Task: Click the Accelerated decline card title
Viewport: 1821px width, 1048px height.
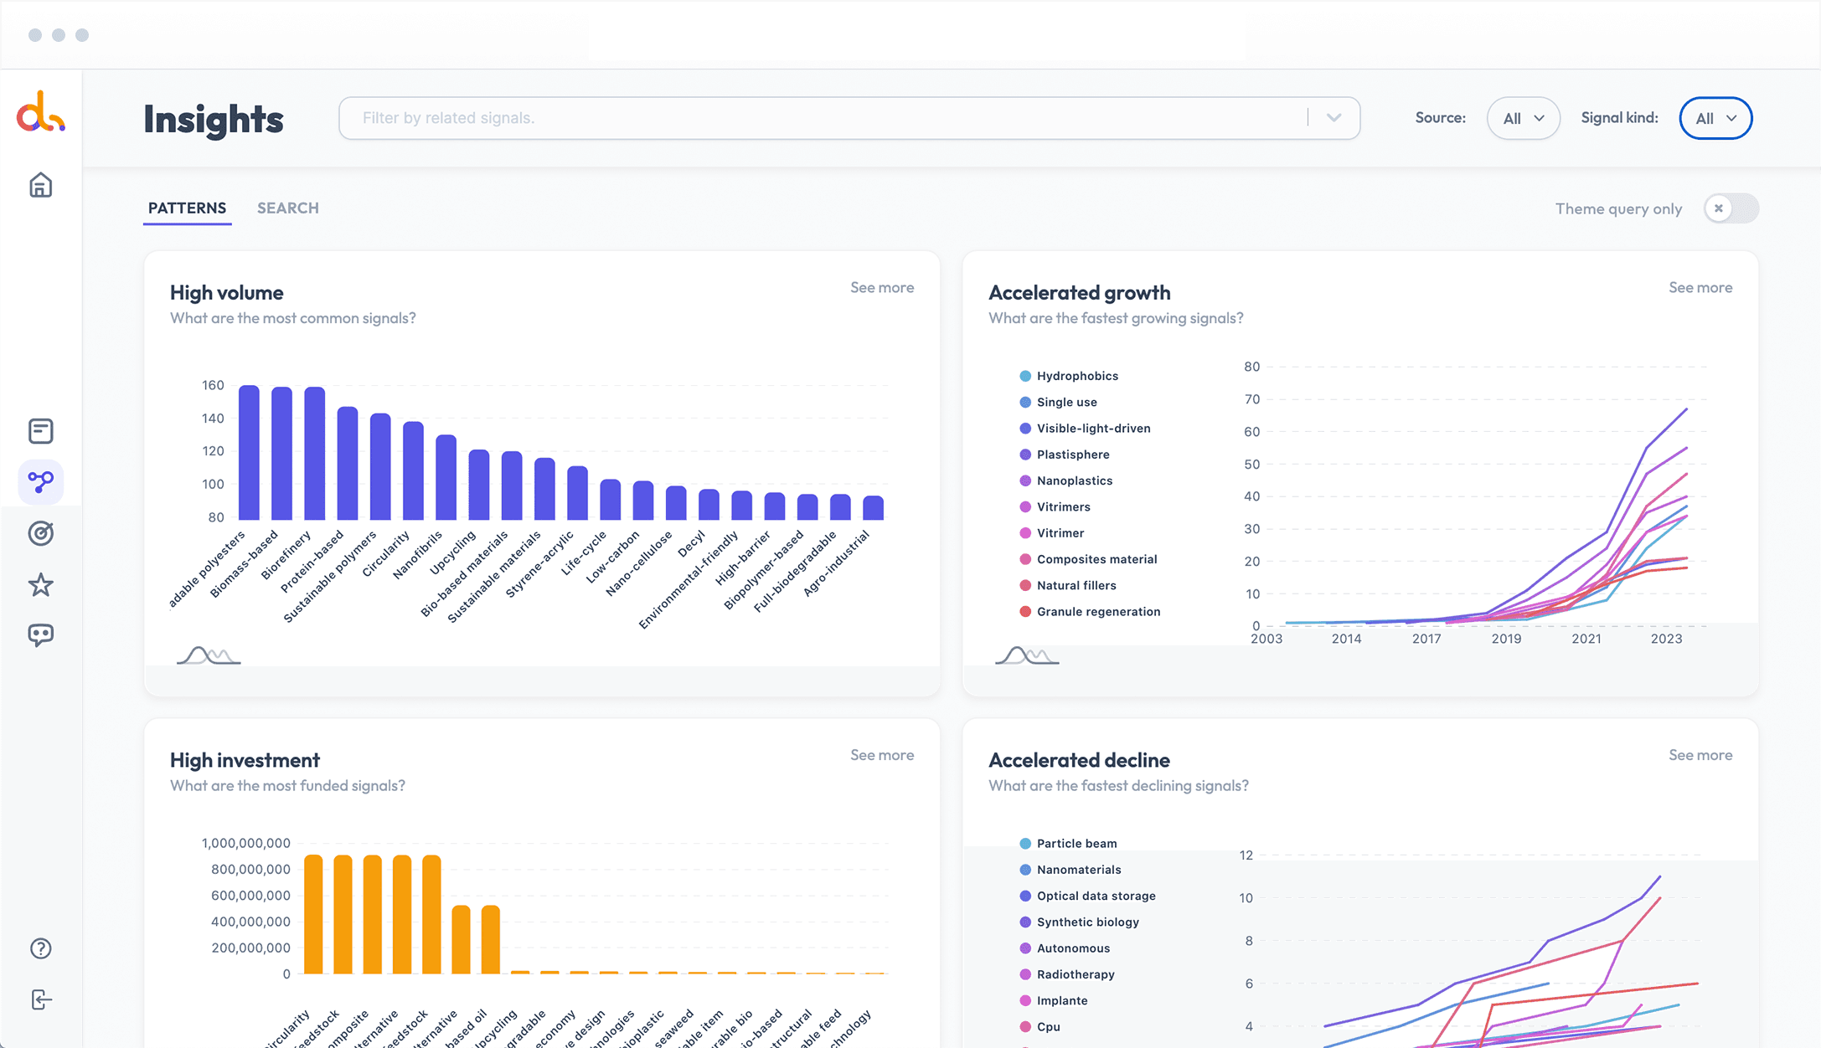Action: click(x=1079, y=760)
